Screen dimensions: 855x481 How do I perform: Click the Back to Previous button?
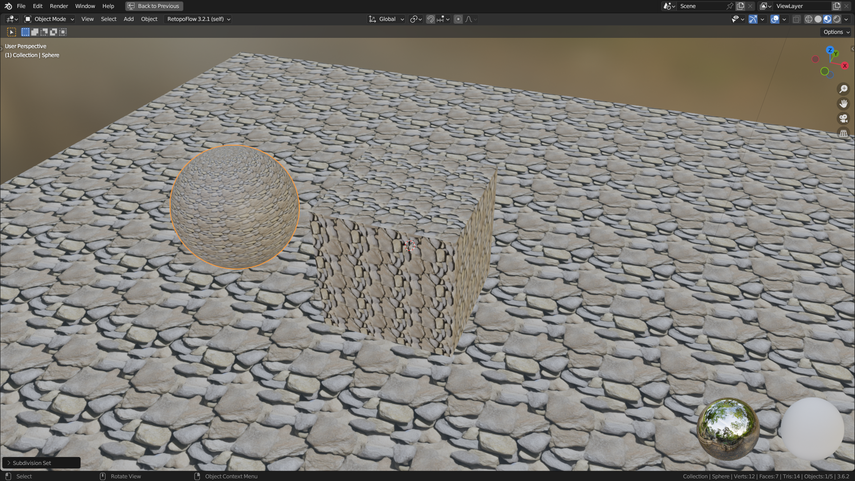point(154,6)
